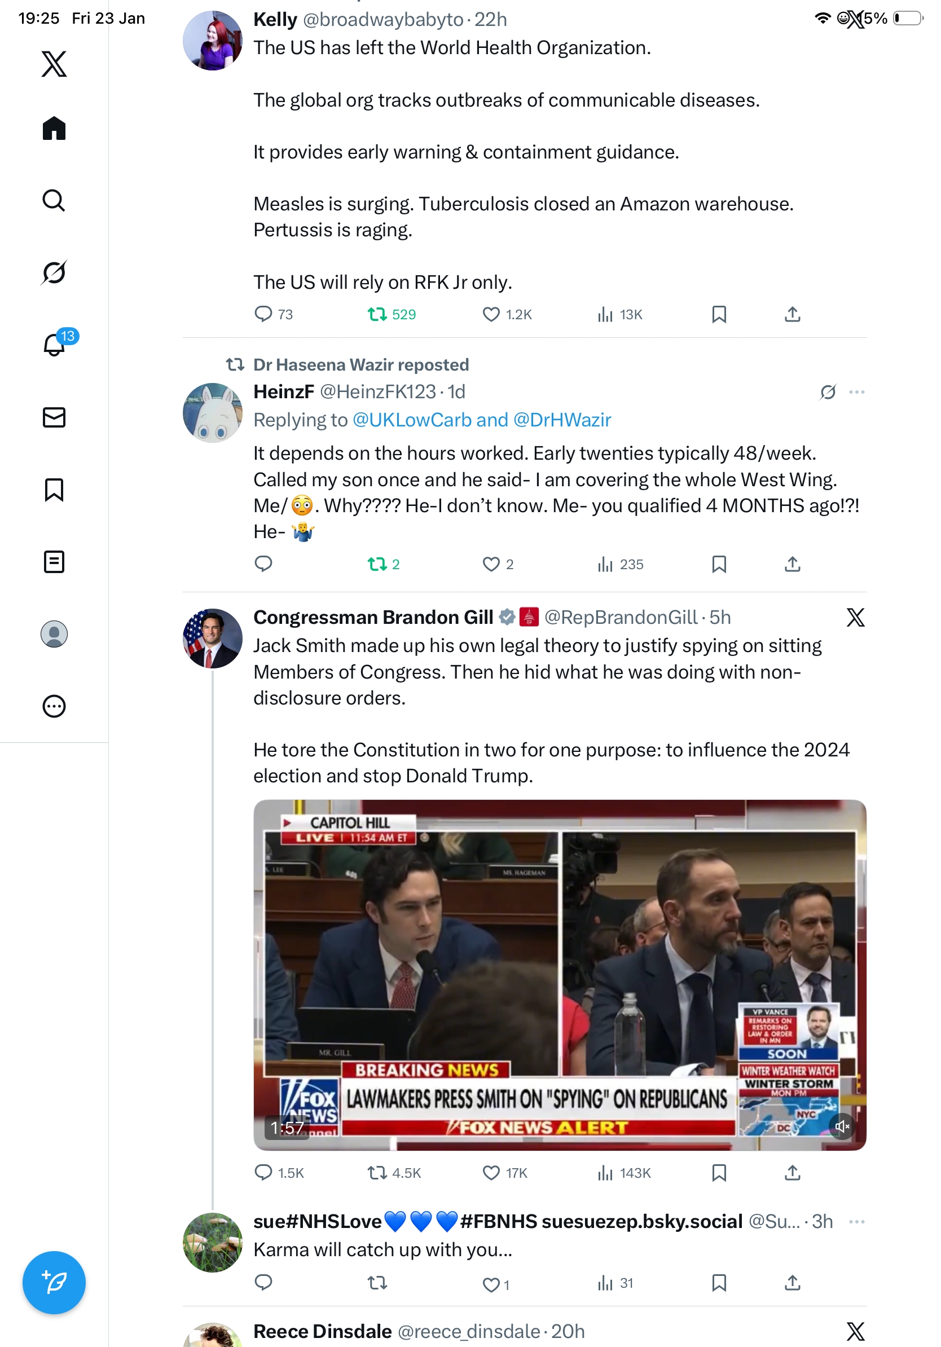Expand the More circle menu in sidebar

54,706
